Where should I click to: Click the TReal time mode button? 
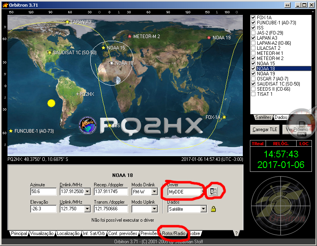point(258,144)
